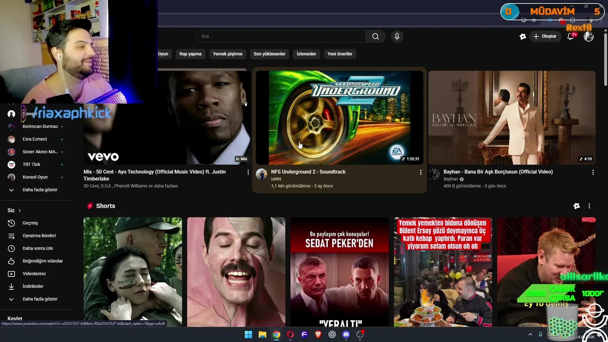The height and width of the screenshot is (342, 608).
Task: Open ChatGPT from the taskbar
Action: coord(332,334)
